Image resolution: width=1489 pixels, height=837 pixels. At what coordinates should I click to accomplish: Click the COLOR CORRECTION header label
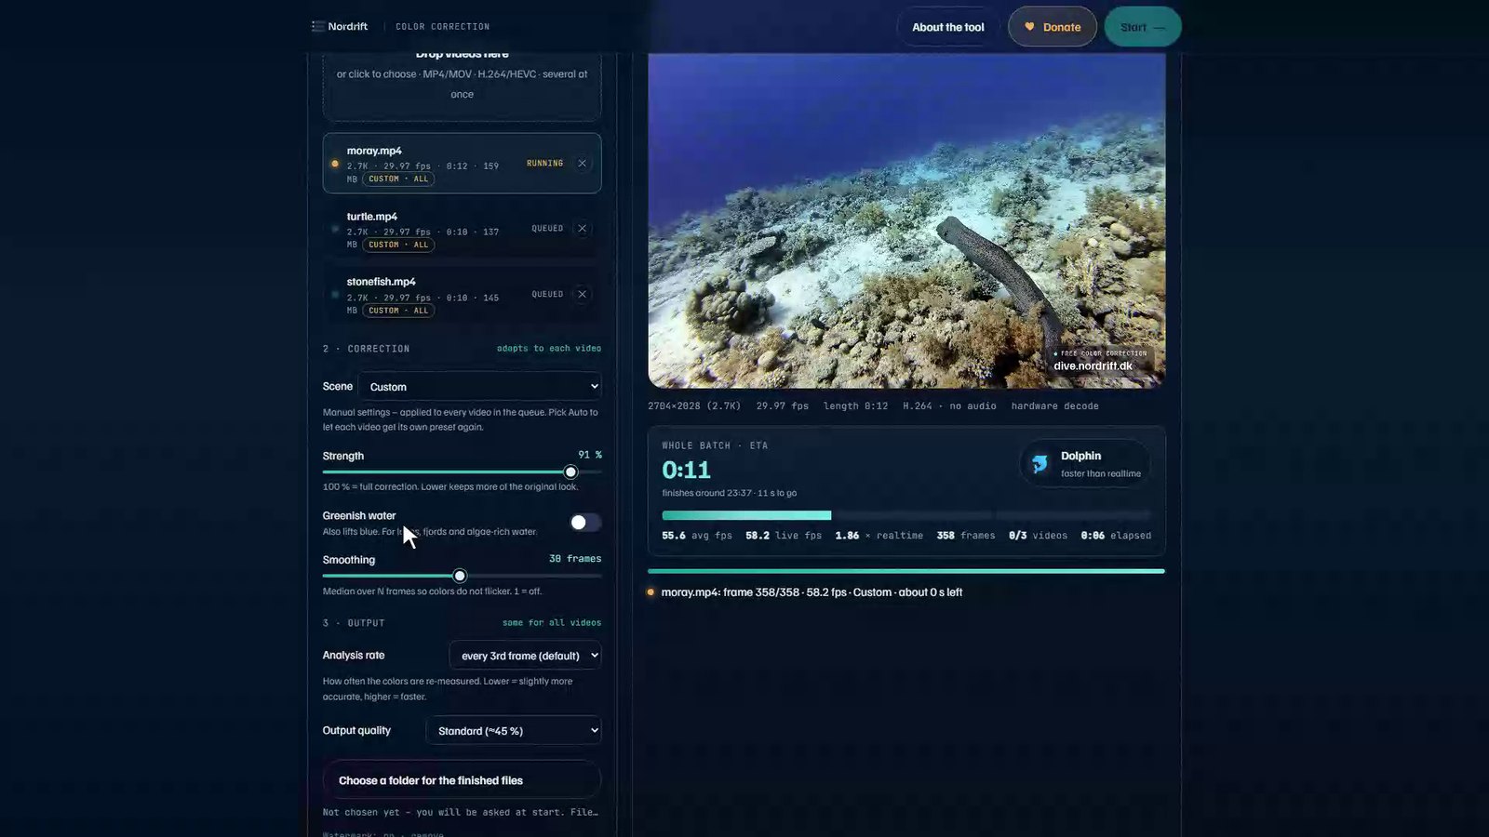click(442, 27)
